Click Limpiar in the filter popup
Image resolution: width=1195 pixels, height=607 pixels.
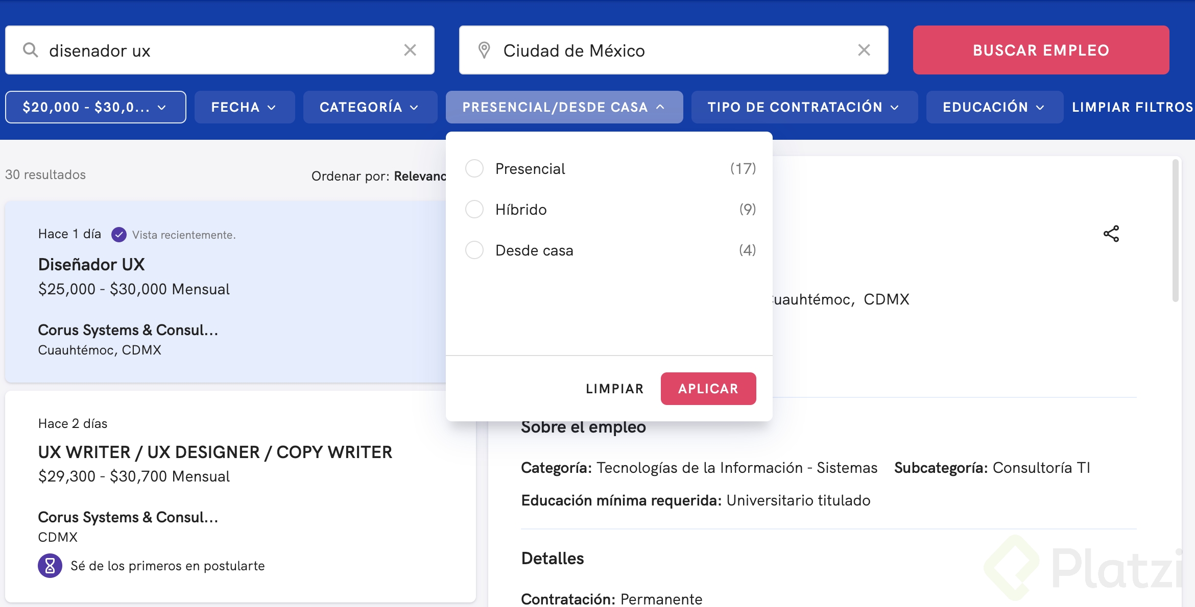pyautogui.click(x=614, y=389)
